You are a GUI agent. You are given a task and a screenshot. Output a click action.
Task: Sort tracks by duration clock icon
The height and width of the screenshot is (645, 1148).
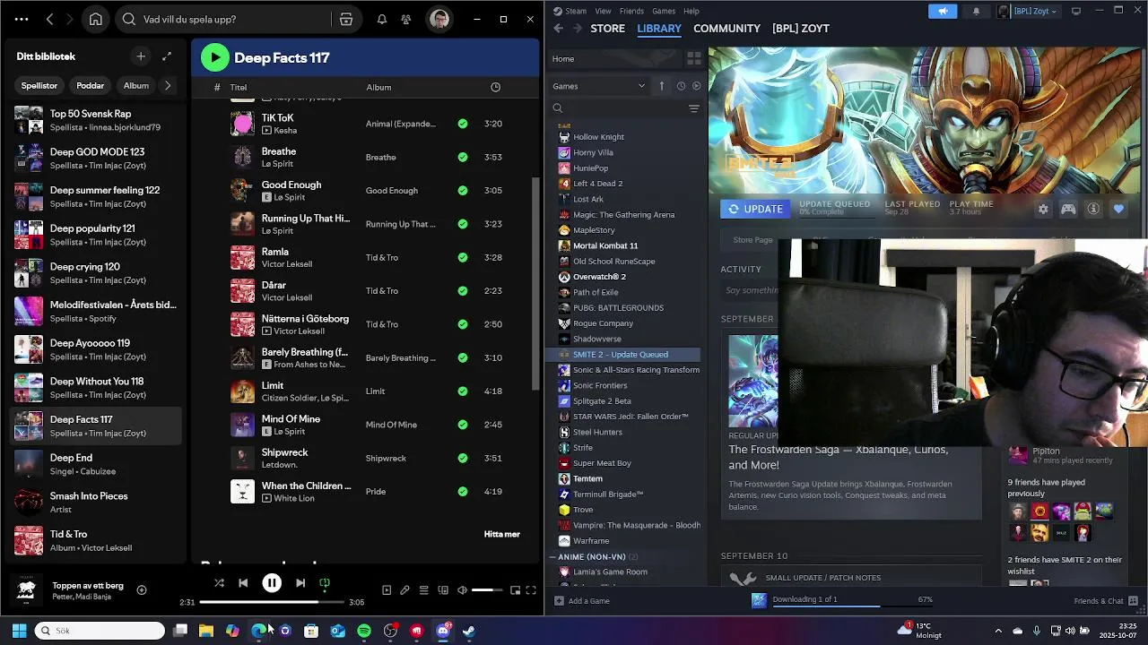pyautogui.click(x=495, y=87)
